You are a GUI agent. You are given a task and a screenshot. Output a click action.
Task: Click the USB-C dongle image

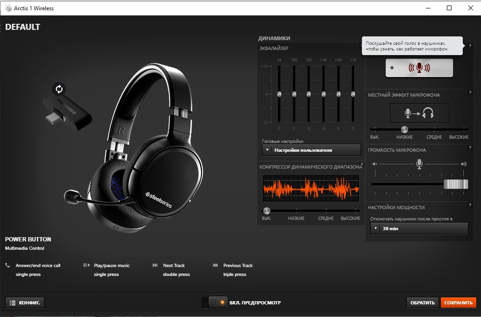click(68, 112)
